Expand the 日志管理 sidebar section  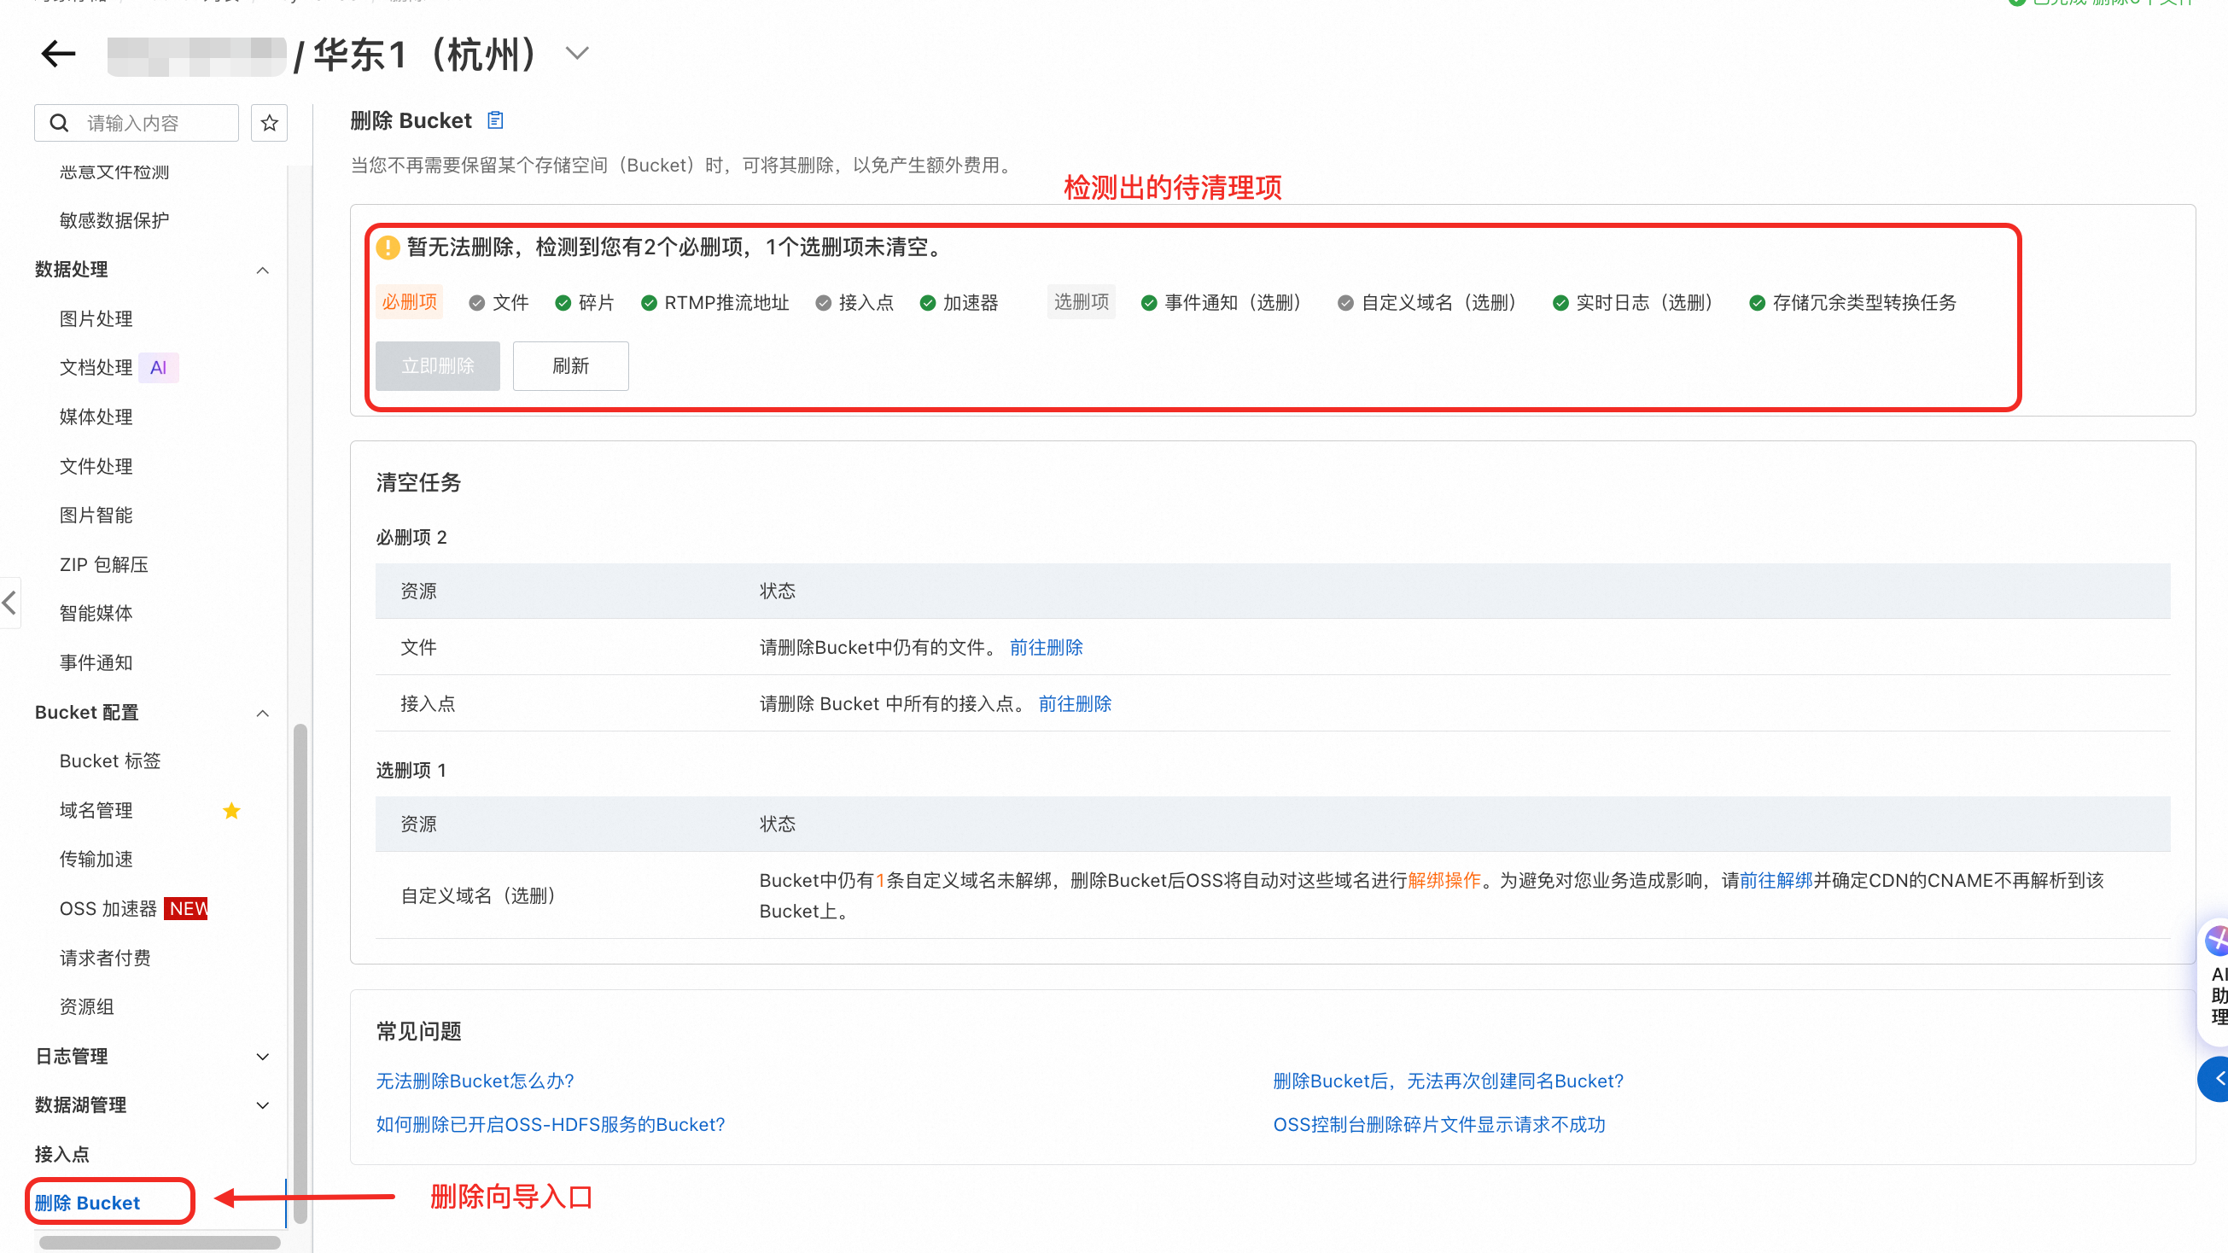[263, 1057]
